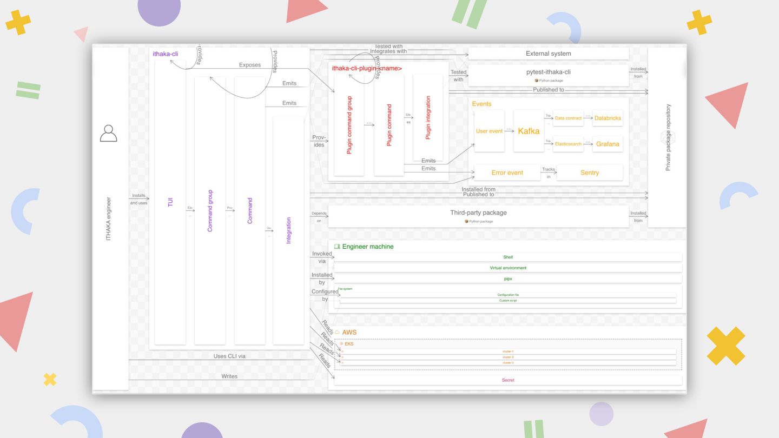This screenshot has width=779, height=438.
Task: Select the cluster-2 row
Action: 508,357
